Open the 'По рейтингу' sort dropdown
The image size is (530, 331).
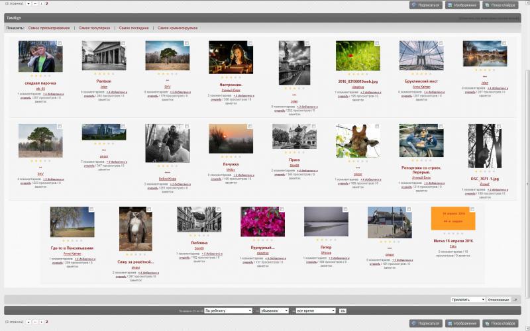click(228, 310)
